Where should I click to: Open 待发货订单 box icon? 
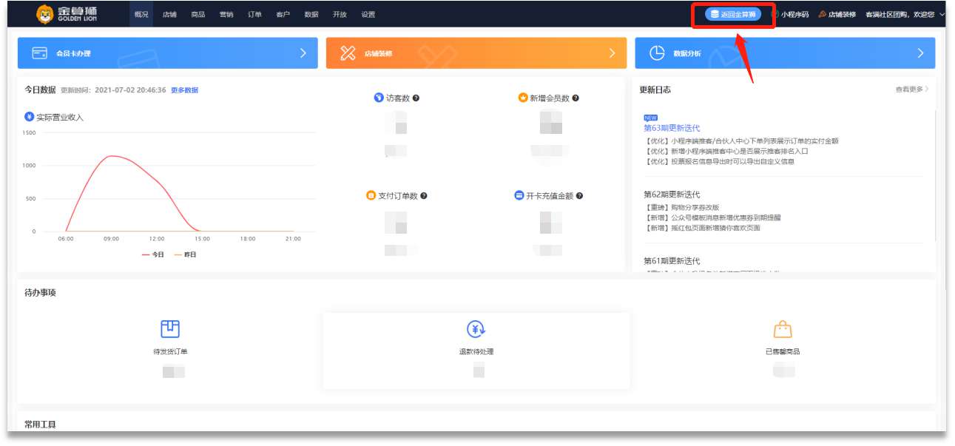pyautogui.click(x=170, y=329)
